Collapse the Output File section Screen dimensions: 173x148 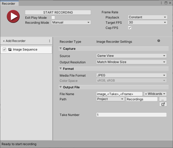click(60, 87)
